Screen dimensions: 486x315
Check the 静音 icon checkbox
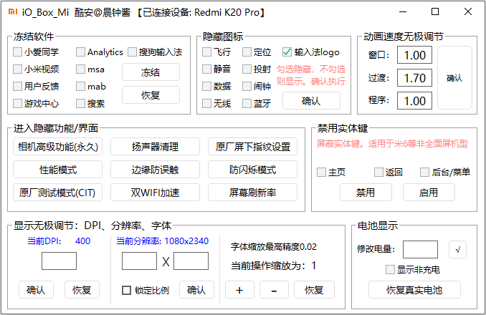(x=206, y=69)
